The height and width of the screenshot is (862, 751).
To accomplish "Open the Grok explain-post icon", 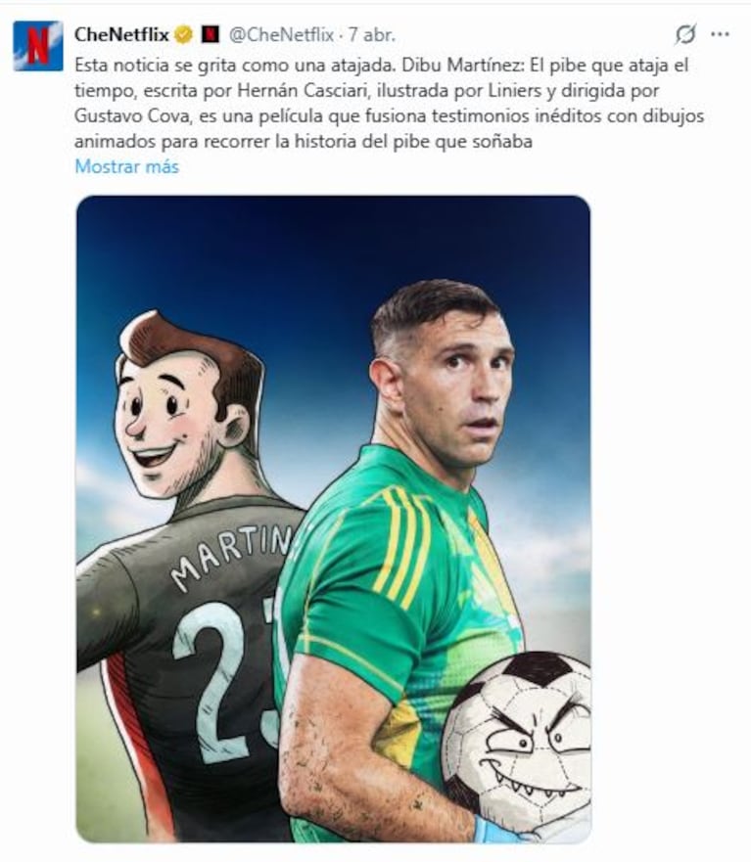I will coord(685,34).
